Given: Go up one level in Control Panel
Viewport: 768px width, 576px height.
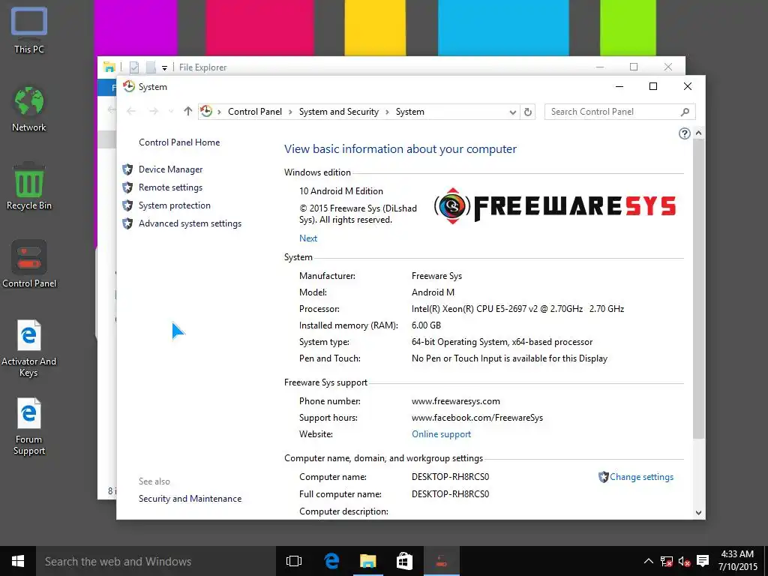Looking at the screenshot, I should [x=188, y=112].
